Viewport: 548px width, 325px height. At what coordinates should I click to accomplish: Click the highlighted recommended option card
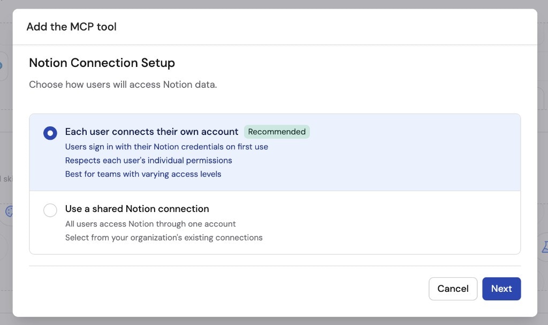click(275, 152)
